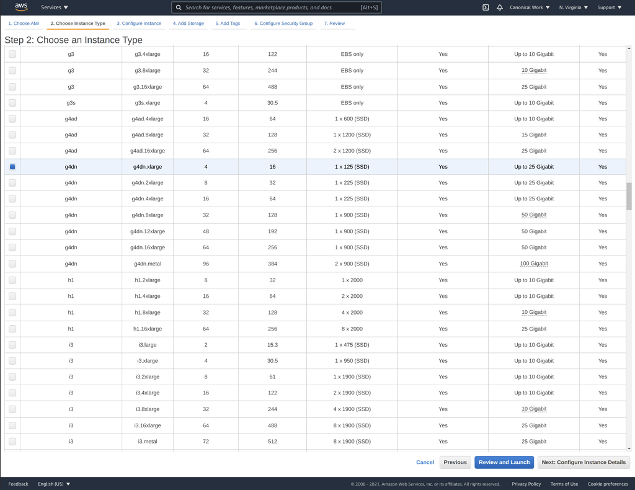This screenshot has width=635, height=490.
Task: View notifications via the bell icon
Action: coord(500,7)
